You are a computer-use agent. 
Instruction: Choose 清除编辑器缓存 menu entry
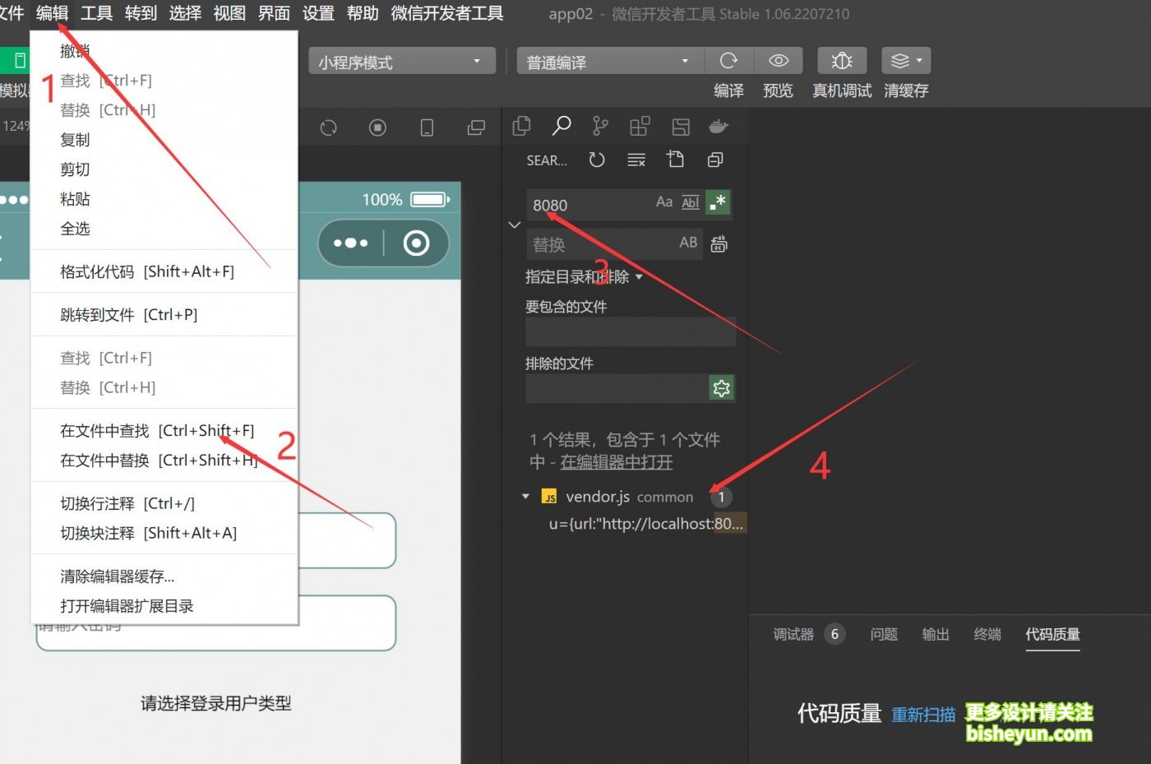[x=164, y=576]
